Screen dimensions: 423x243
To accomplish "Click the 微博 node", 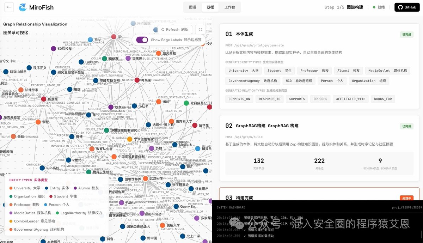I will [x=72, y=136].
